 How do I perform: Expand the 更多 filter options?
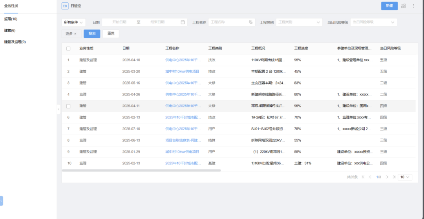(71, 34)
